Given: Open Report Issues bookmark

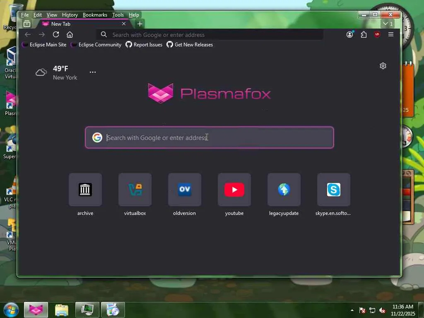Looking at the screenshot, I should 144,45.
